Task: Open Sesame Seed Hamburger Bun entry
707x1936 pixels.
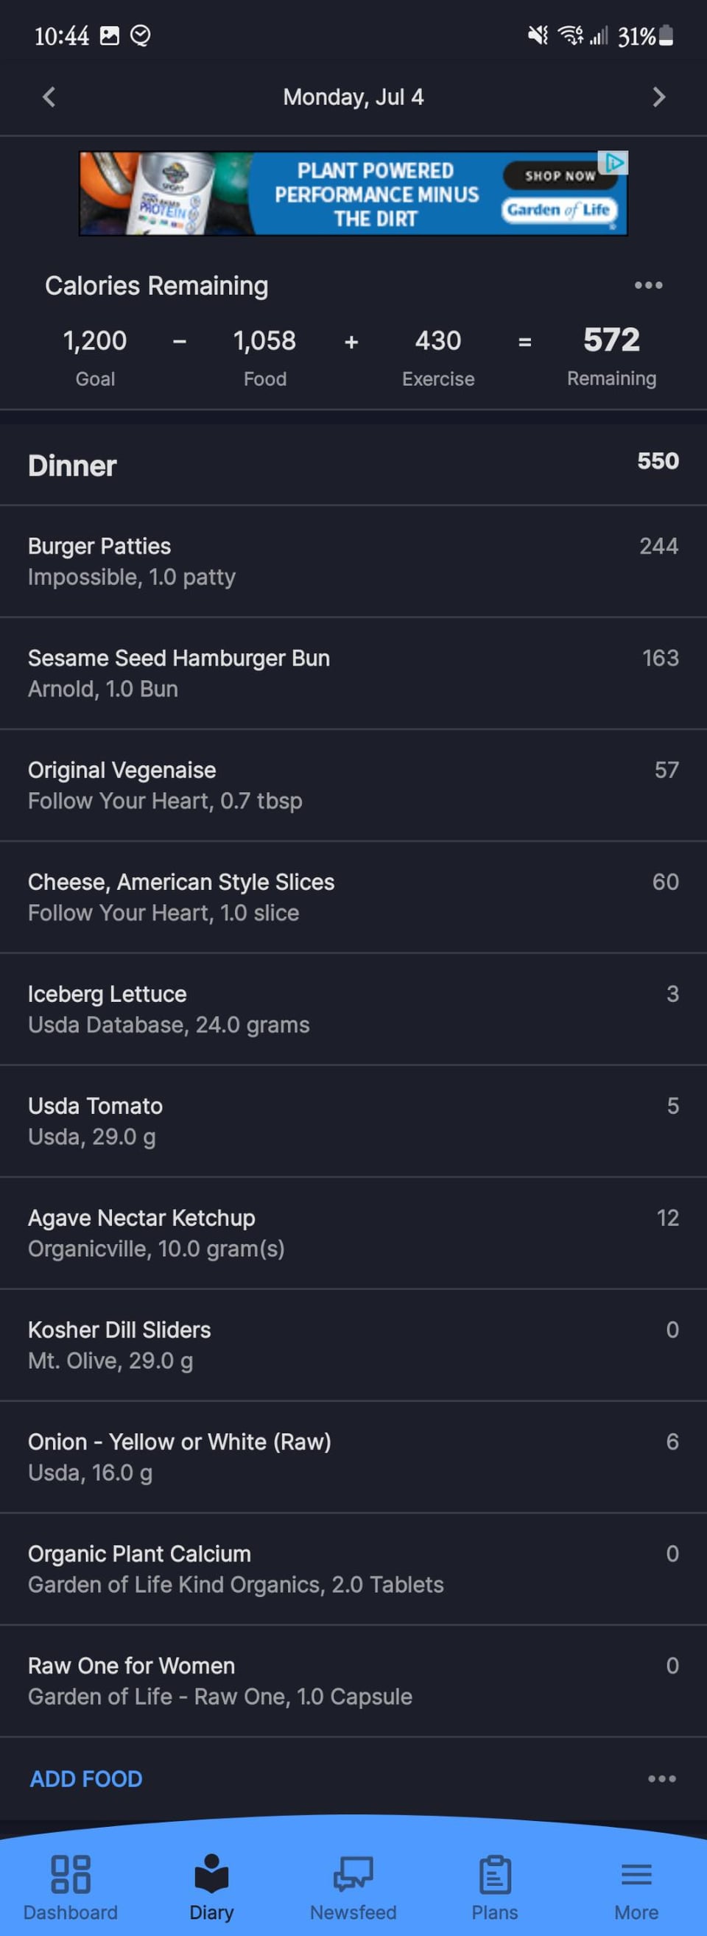Action: 353,673
